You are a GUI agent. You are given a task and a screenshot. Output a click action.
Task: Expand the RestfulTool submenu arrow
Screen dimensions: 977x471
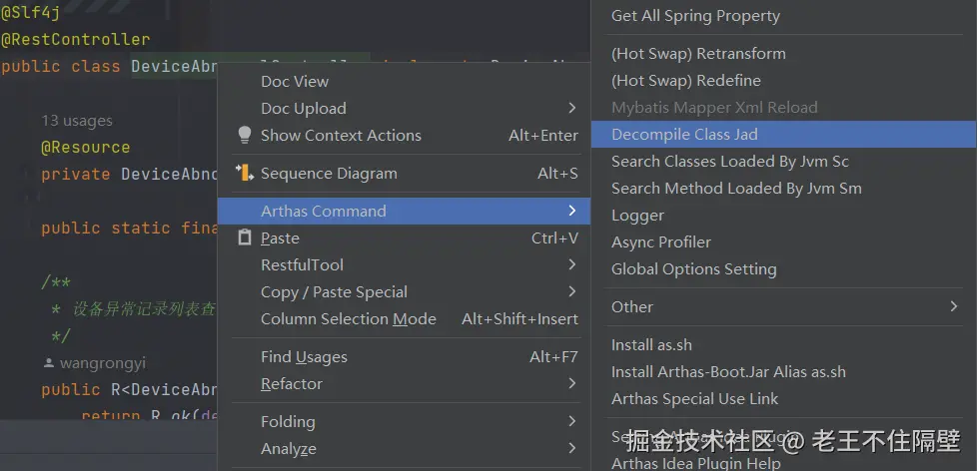(572, 264)
